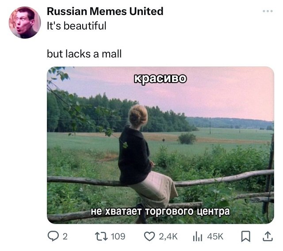Open the three-dot more options menu
The height and width of the screenshot is (251, 283).
click(268, 11)
